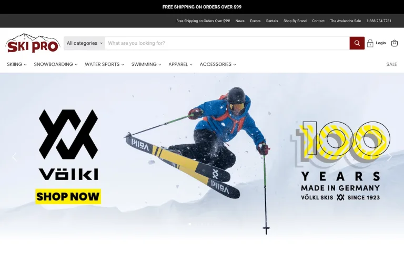Click the Rentals link
The height and width of the screenshot is (261, 404).
272,21
